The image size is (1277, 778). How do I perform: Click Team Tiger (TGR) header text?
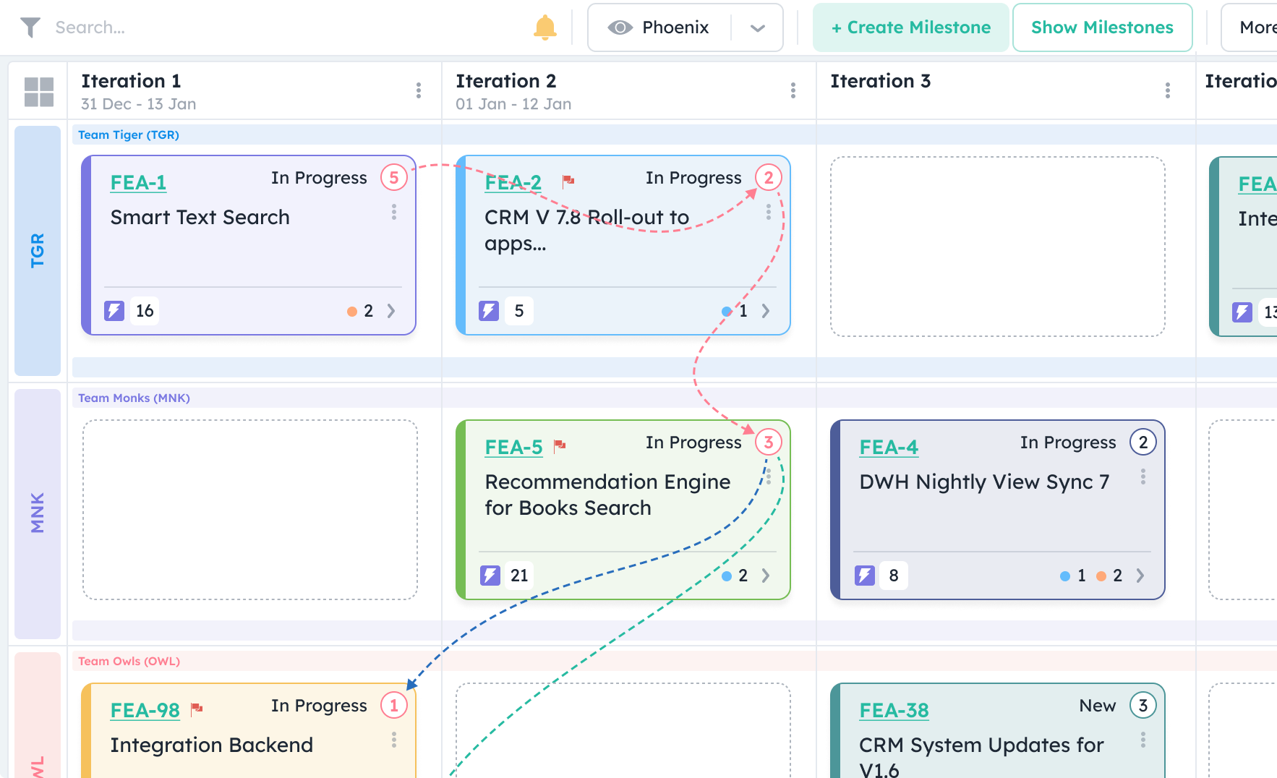click(129, 134)
